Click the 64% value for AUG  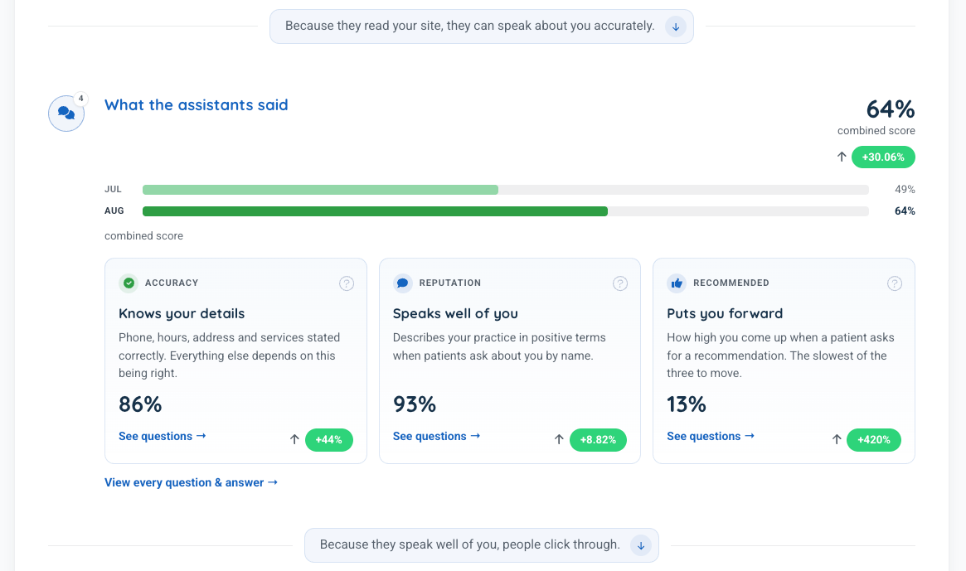[905, 211]
